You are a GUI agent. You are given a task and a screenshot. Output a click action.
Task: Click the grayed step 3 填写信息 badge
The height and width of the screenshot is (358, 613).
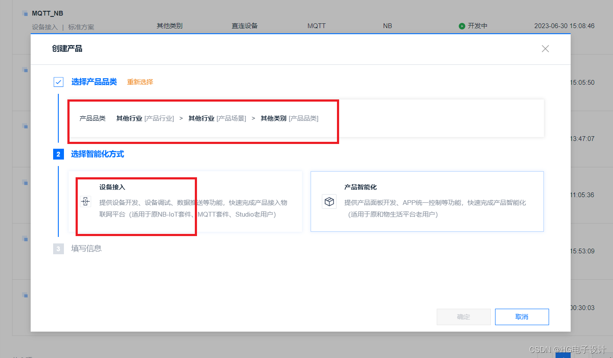(x=58, y=249)
